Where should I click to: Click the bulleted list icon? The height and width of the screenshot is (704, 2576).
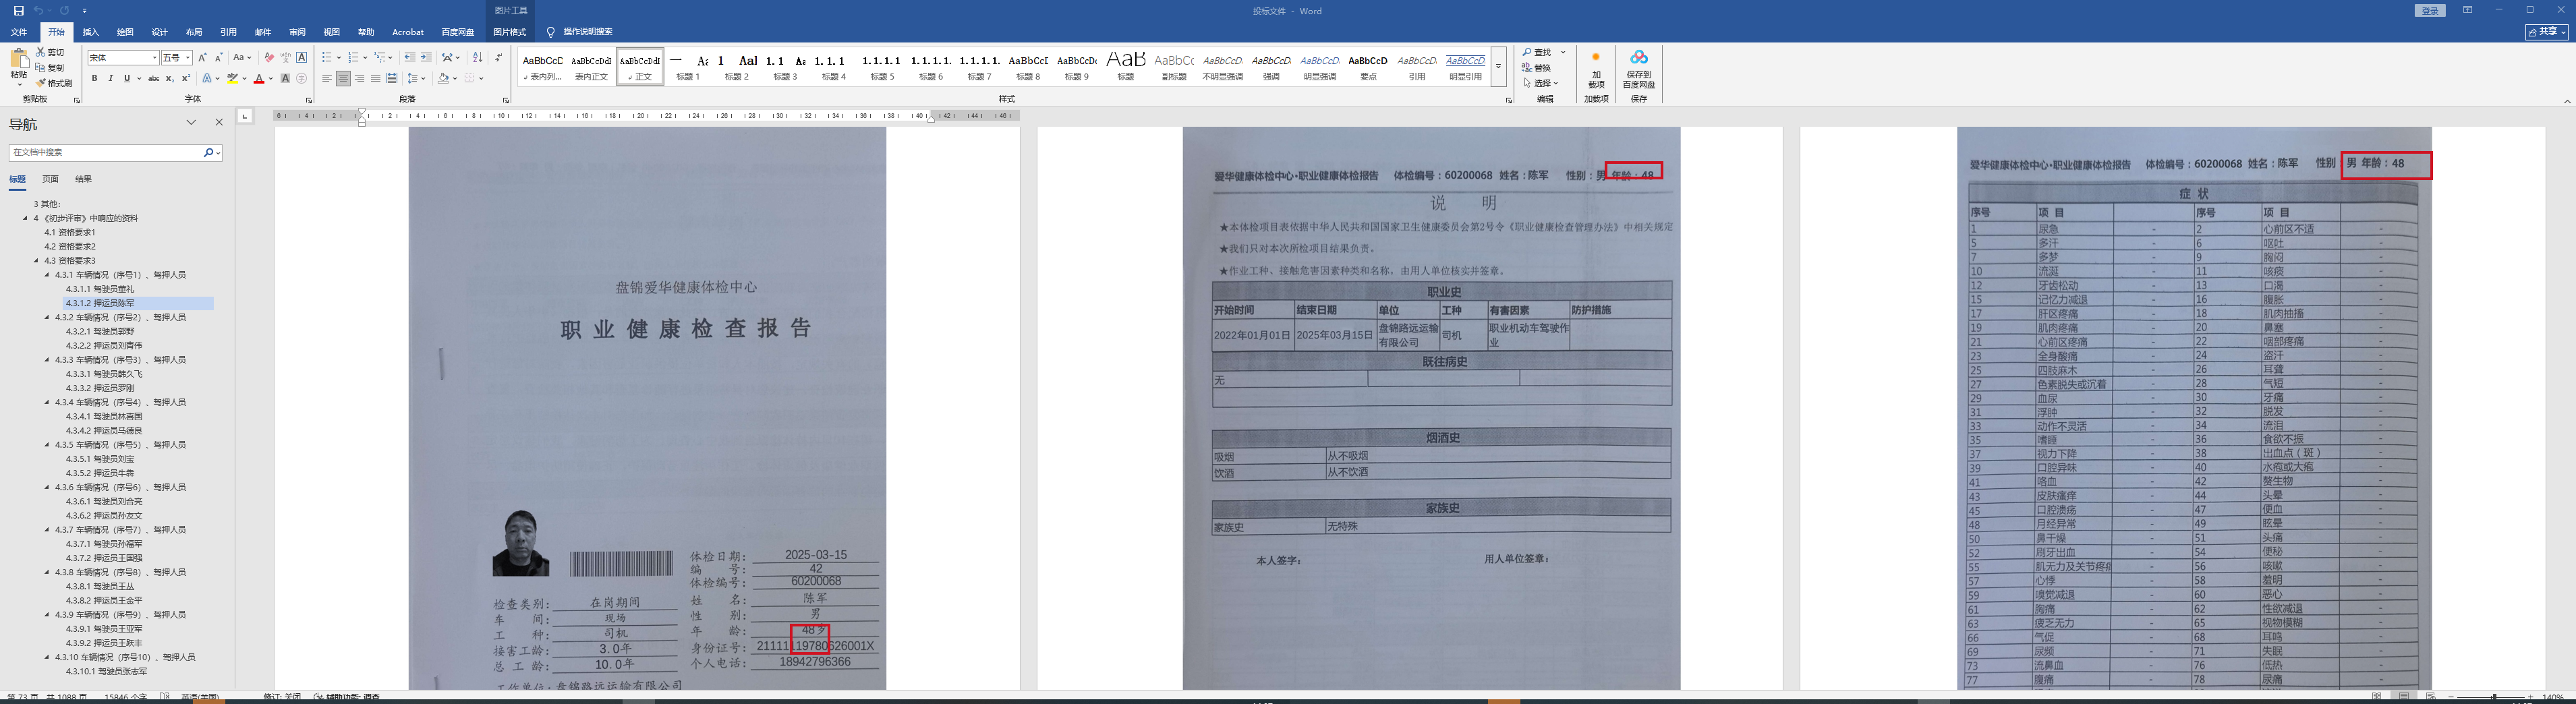(327, 58)
